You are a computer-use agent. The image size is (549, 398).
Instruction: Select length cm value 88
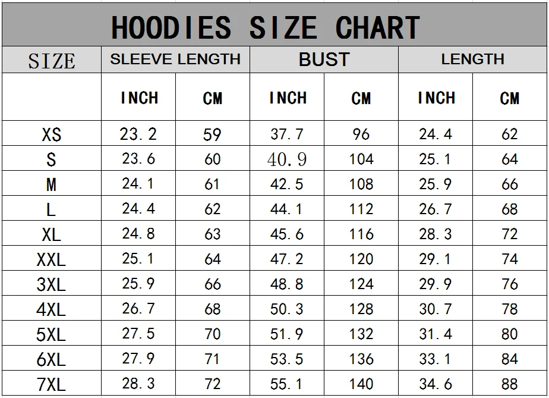(510, 384)
